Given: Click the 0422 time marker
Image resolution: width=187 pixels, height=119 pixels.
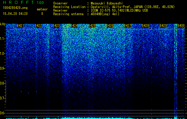Looking at the screenshot, I should 38,26.
